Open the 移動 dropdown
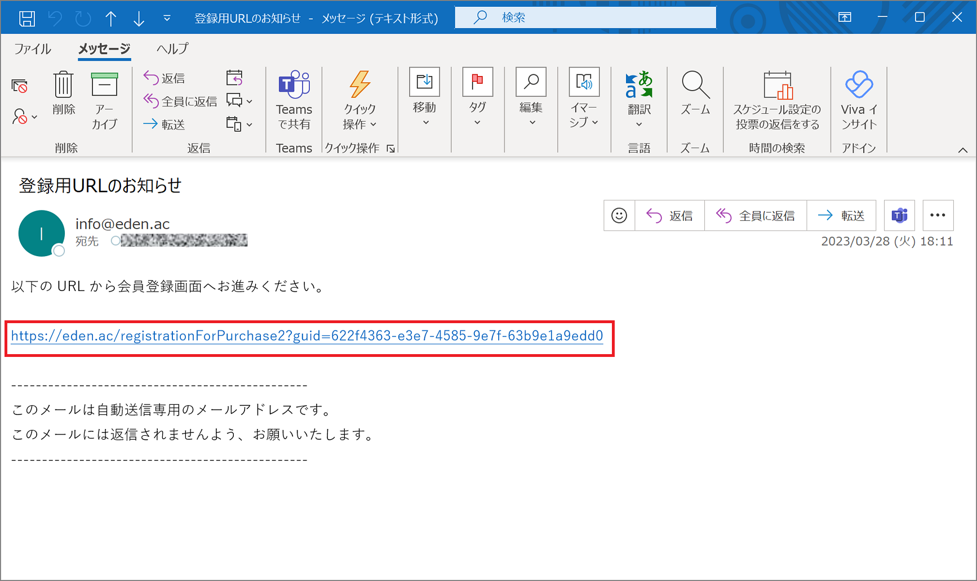The width and height of the screenshot is (977, 581). (x=425, y=97)
